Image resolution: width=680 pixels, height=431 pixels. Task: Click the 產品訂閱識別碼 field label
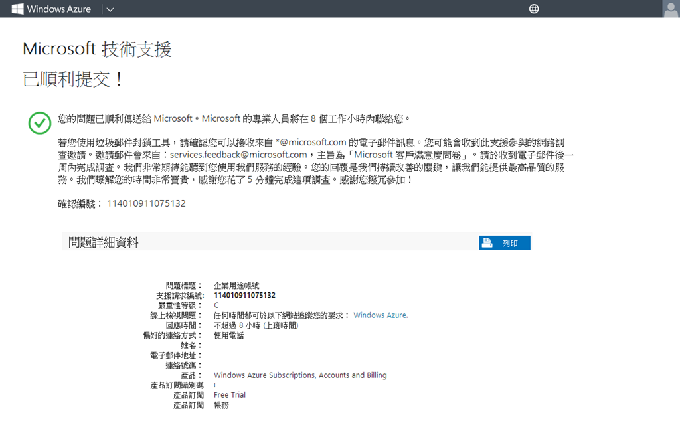pyautogui.click(x=177, y=385)
